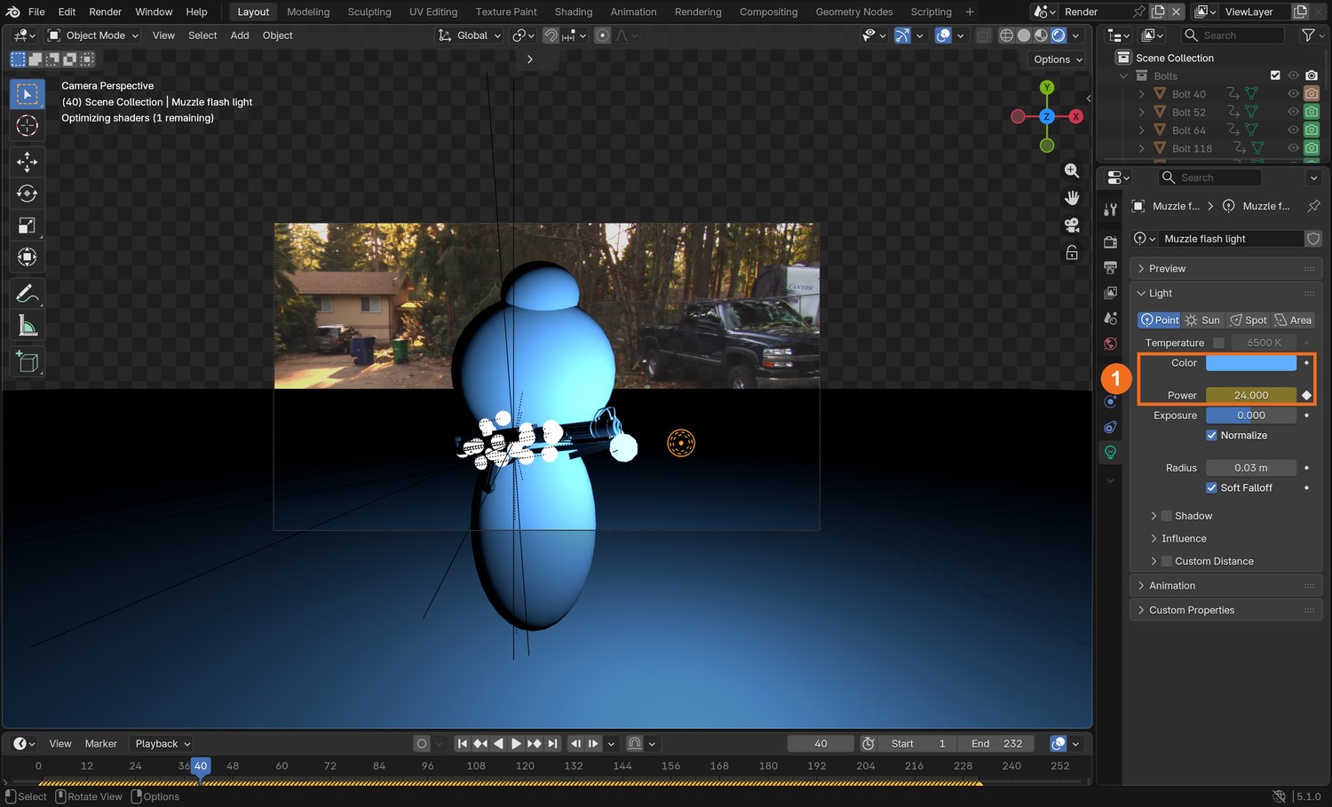The height and width of the screenshot is (807, 1332).
Task: Click the viewport Options button
Action: [x=1058, y=59]
